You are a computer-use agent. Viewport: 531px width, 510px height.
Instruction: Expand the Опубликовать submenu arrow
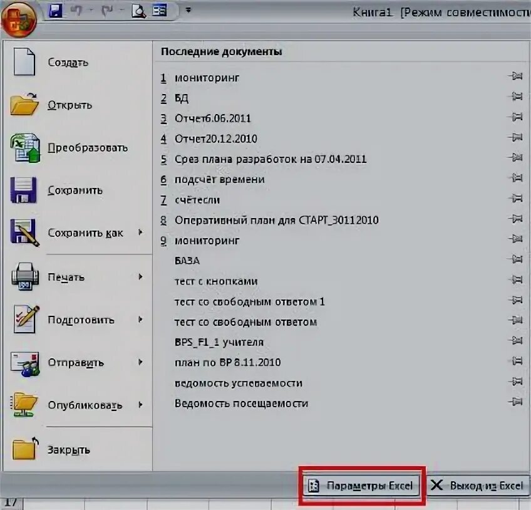[x=140, y=405]
